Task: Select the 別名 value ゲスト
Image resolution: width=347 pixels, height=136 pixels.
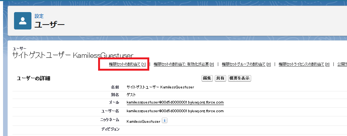Action: pyautogui.click(x=131, y=95)
